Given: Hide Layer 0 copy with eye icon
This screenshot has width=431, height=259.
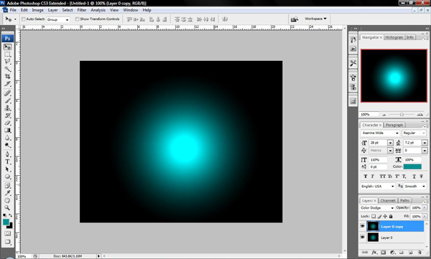Looking at the screenshot, I should coord(363,226).
